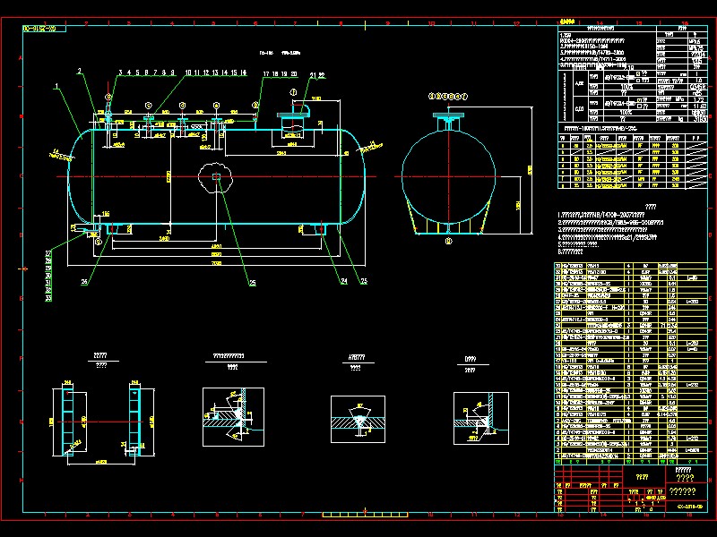Viewport: 717px width, 537px height.
Task: Select the revision cloud mark on the shell
Action: pos(217,177)
